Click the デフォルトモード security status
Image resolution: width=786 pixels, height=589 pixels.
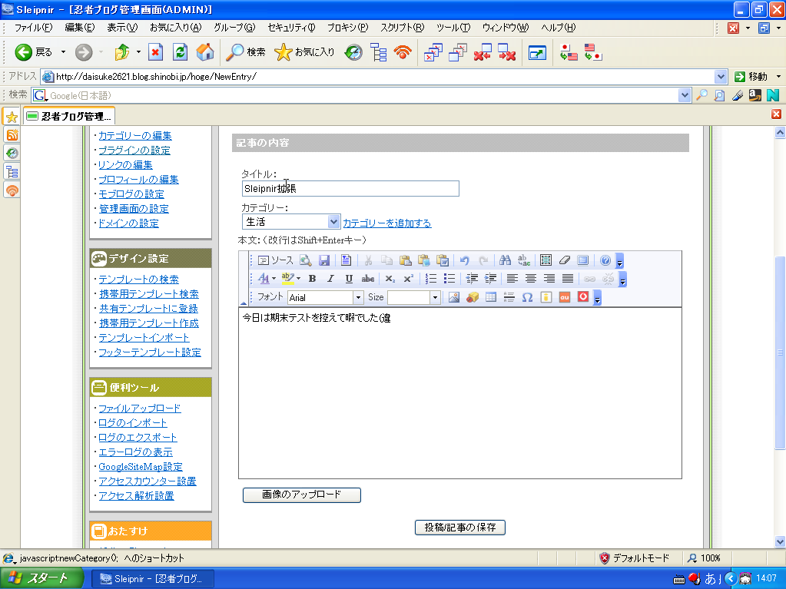point(635,558)
